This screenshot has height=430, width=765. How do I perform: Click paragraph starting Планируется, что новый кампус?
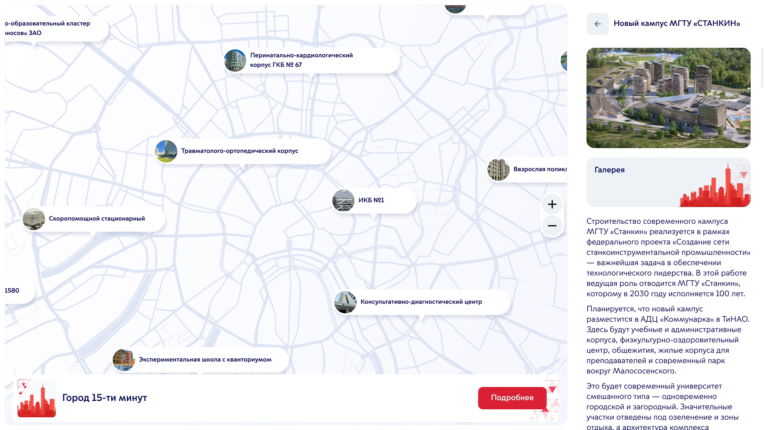669,340
